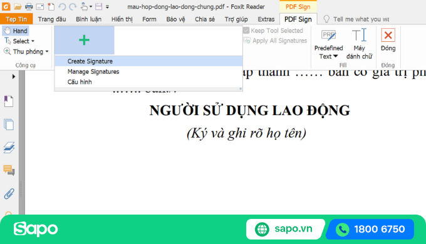This screenshot has width=426, height=244.
Task: Click the NGƯỜI SỬ DỤNG LAO ĐỘNG heading
Action: [x=249, y=111]
